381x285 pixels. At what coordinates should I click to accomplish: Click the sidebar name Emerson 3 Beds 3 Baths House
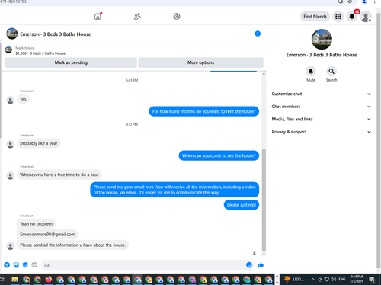[322, 55]
